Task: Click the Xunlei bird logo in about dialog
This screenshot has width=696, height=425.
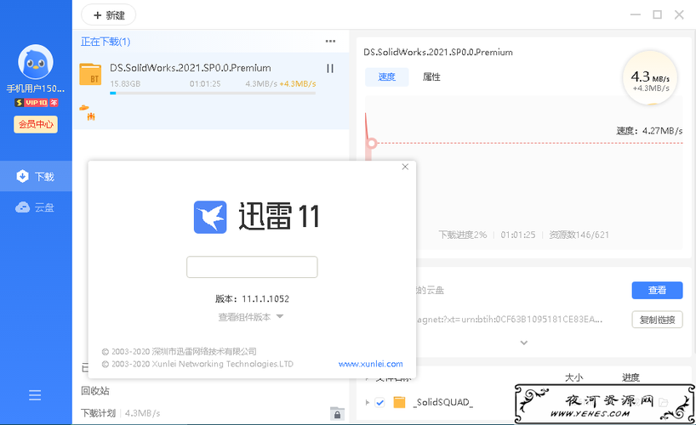Action: coord(210,217)
